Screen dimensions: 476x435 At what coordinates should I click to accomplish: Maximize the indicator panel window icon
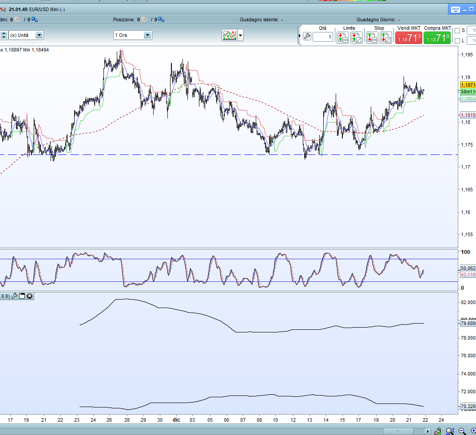coord(22,296)
